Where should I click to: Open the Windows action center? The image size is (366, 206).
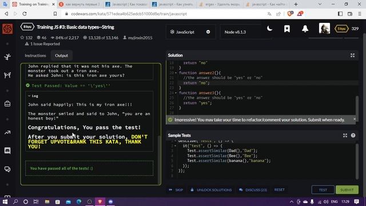tap(357, 201)
